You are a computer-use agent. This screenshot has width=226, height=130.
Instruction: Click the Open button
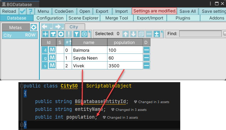[x=85, y=11]
